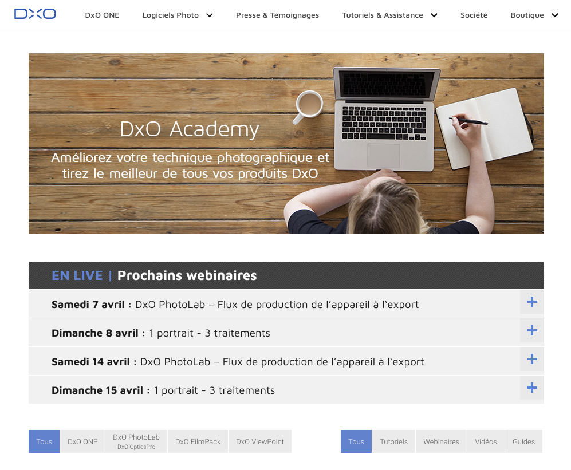Image resolution: width=571 pixels, height=470 pixels.
Task: Click the DxO Academy banner title
Action: 190,129
